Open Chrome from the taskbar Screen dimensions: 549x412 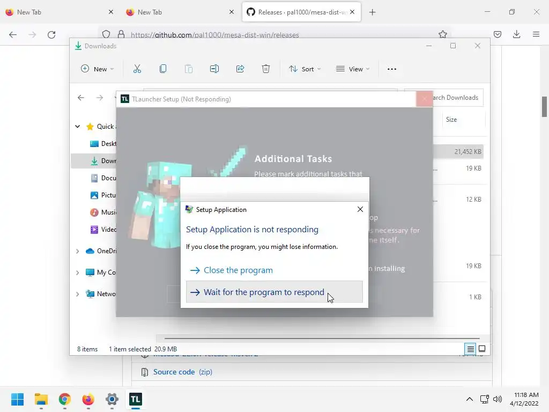64,399
